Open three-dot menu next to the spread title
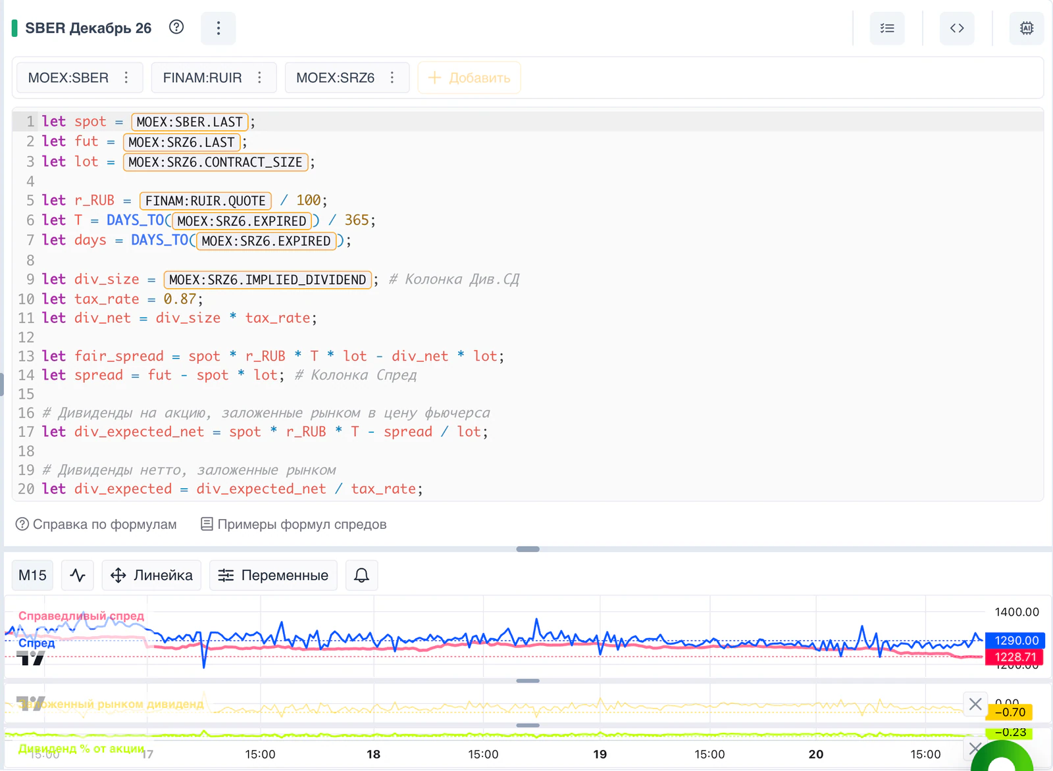This screenshot has width=1053, height=771. click(218, 28)
